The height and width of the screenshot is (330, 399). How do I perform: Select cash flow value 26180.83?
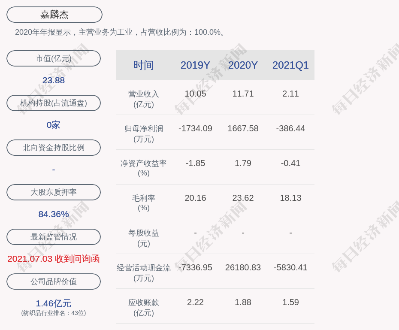243,267
